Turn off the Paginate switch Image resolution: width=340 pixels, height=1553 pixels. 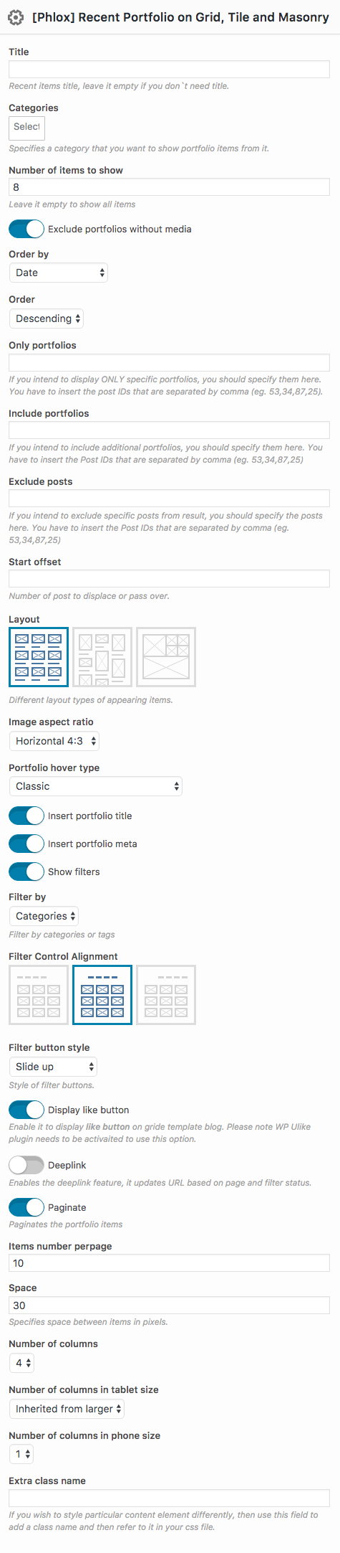coord(26,1207)
